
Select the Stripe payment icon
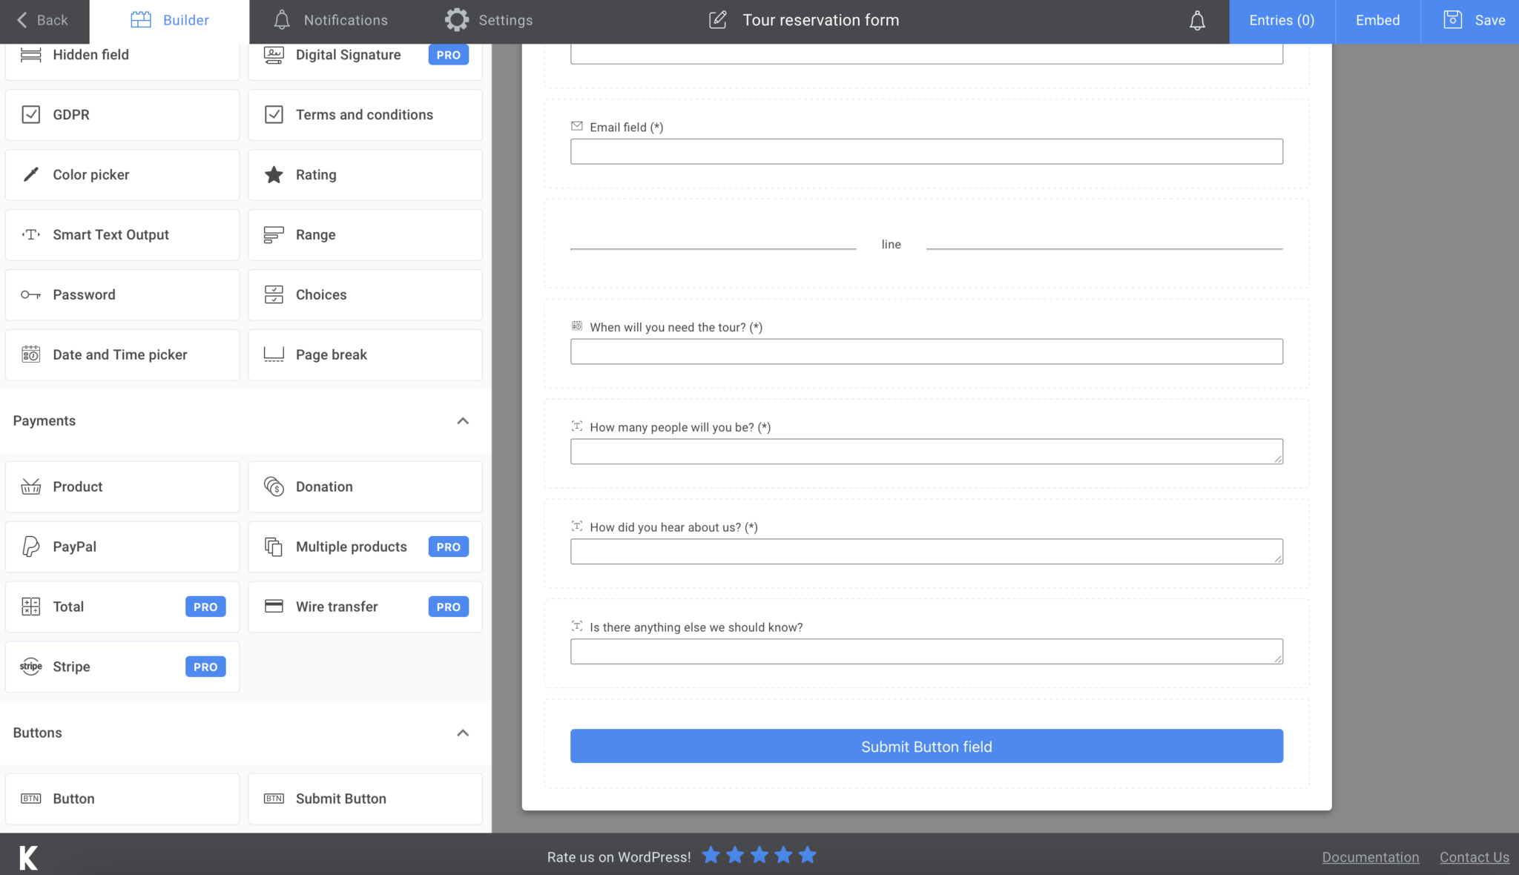tap(30, 666)
